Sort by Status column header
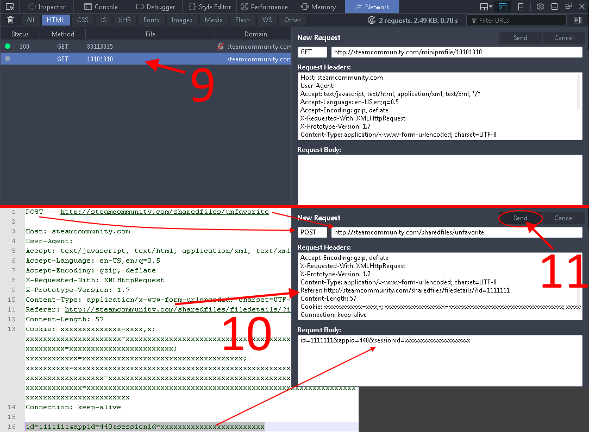 [x=20, y=34]
